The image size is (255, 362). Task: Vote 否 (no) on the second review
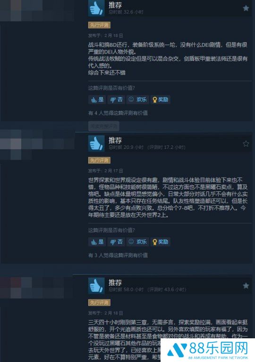coord(116,242)
